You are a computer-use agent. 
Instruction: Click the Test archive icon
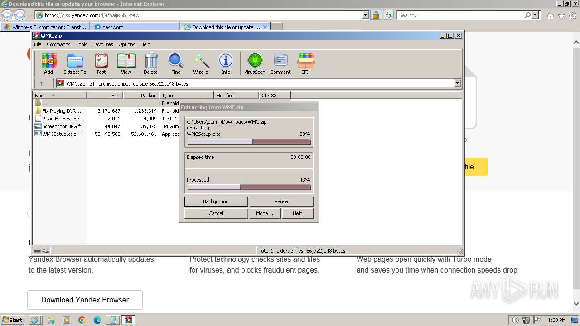coord(101,63)
